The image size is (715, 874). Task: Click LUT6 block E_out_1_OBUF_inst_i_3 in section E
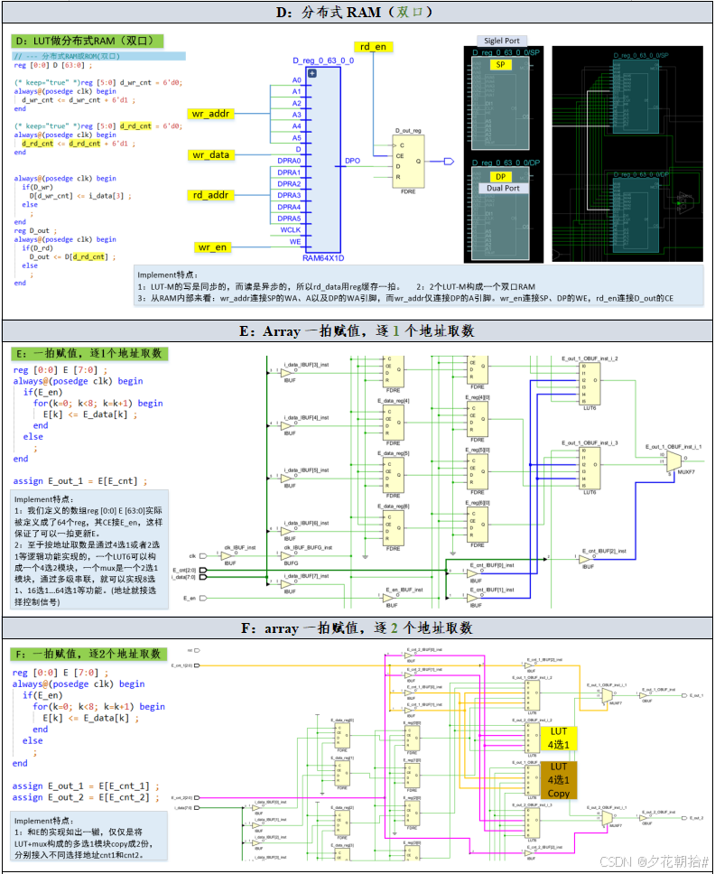590,467
